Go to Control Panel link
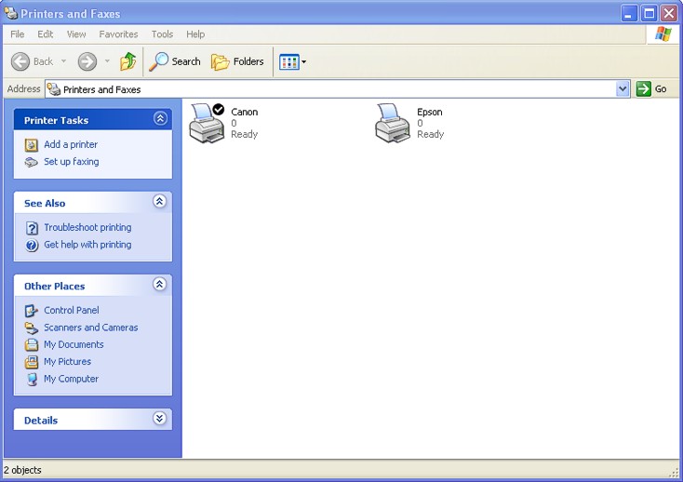 [72, 310]
